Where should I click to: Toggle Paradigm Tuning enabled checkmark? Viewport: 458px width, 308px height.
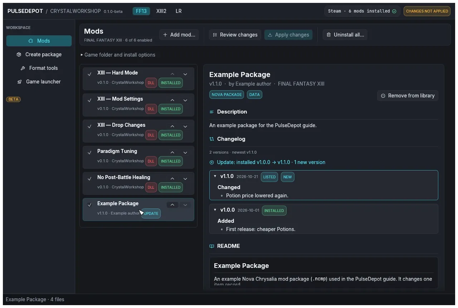click(x=89, y=153)
